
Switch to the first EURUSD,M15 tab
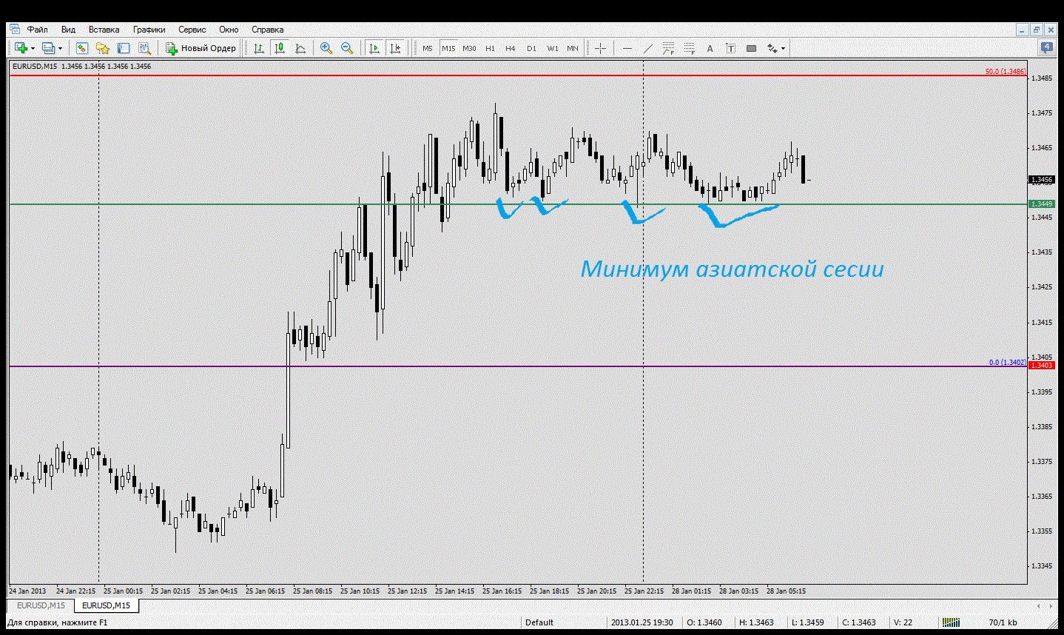41,605
